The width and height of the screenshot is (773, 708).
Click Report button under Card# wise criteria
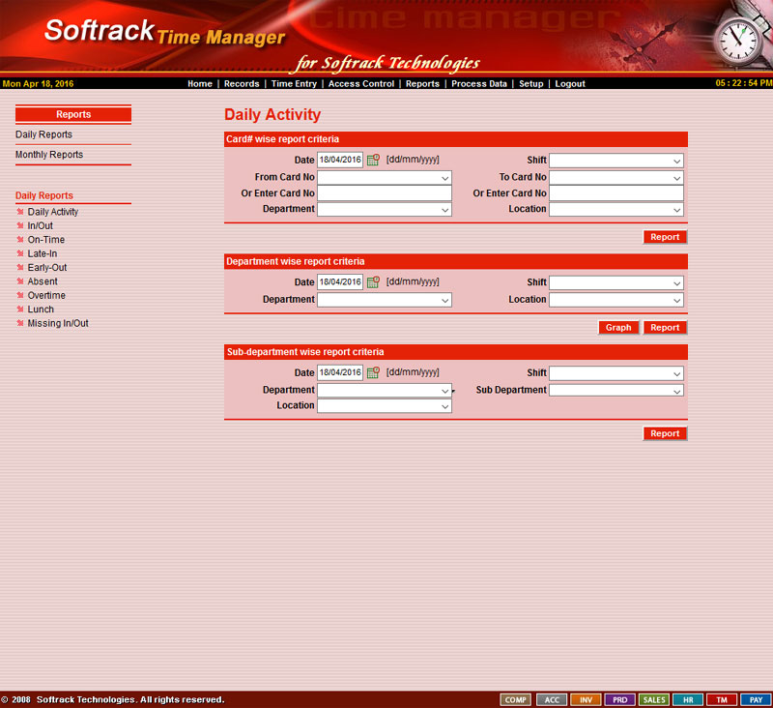pyautogui.click(x=665, y=237)
